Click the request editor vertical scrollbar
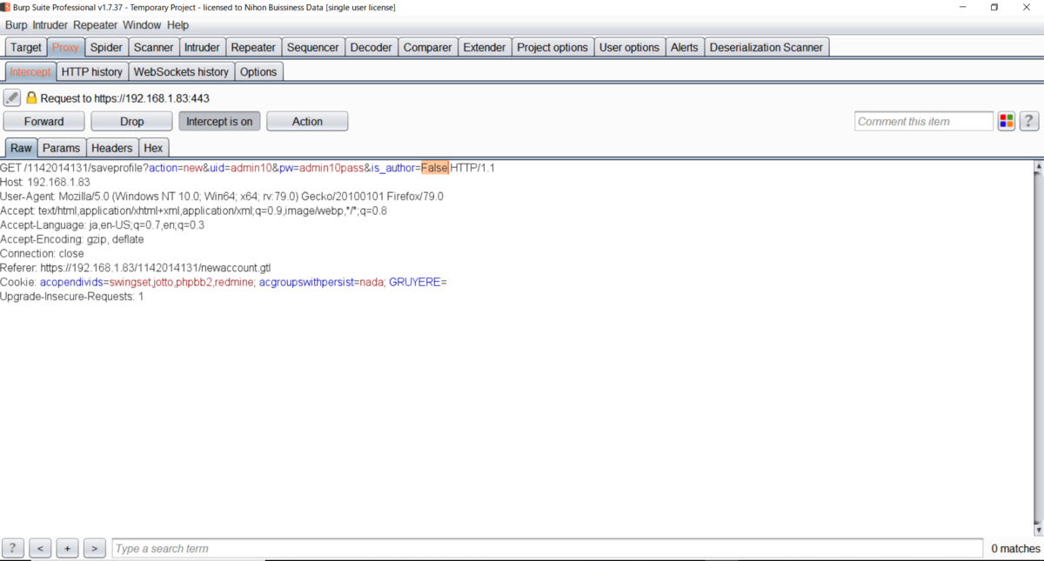The width and height of the screenshot is (1044, 561). (x=1037, y=348)
